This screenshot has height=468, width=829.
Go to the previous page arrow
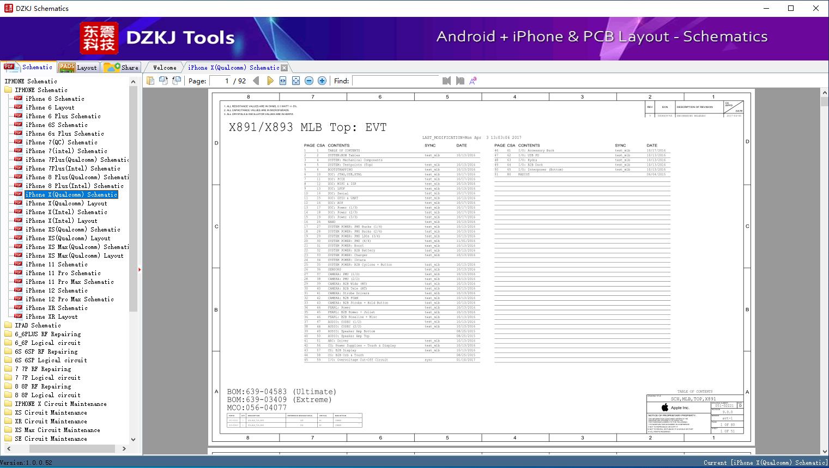(256, 81)
